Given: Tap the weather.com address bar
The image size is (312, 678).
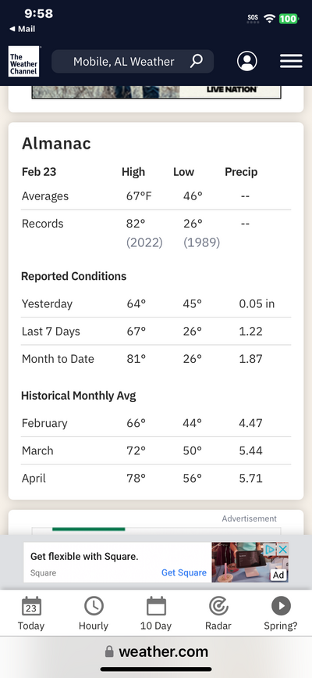Looking at the screenshot, I should (x=156, y=651).
